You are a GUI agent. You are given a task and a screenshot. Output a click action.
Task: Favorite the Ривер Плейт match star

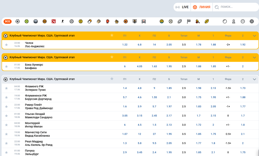[x=6, y=106]
